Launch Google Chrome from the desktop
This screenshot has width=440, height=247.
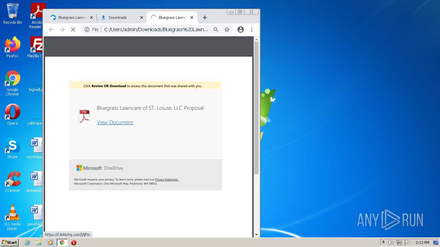coord(12,83)
